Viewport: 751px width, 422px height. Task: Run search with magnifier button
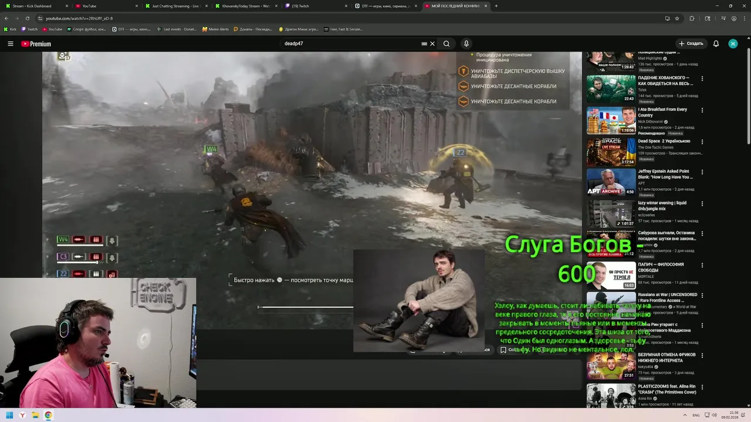click(446, 43)
